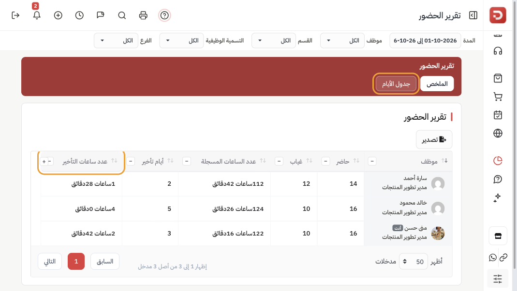
Task: Click the تصدير export button
Action: coord(434,139)
